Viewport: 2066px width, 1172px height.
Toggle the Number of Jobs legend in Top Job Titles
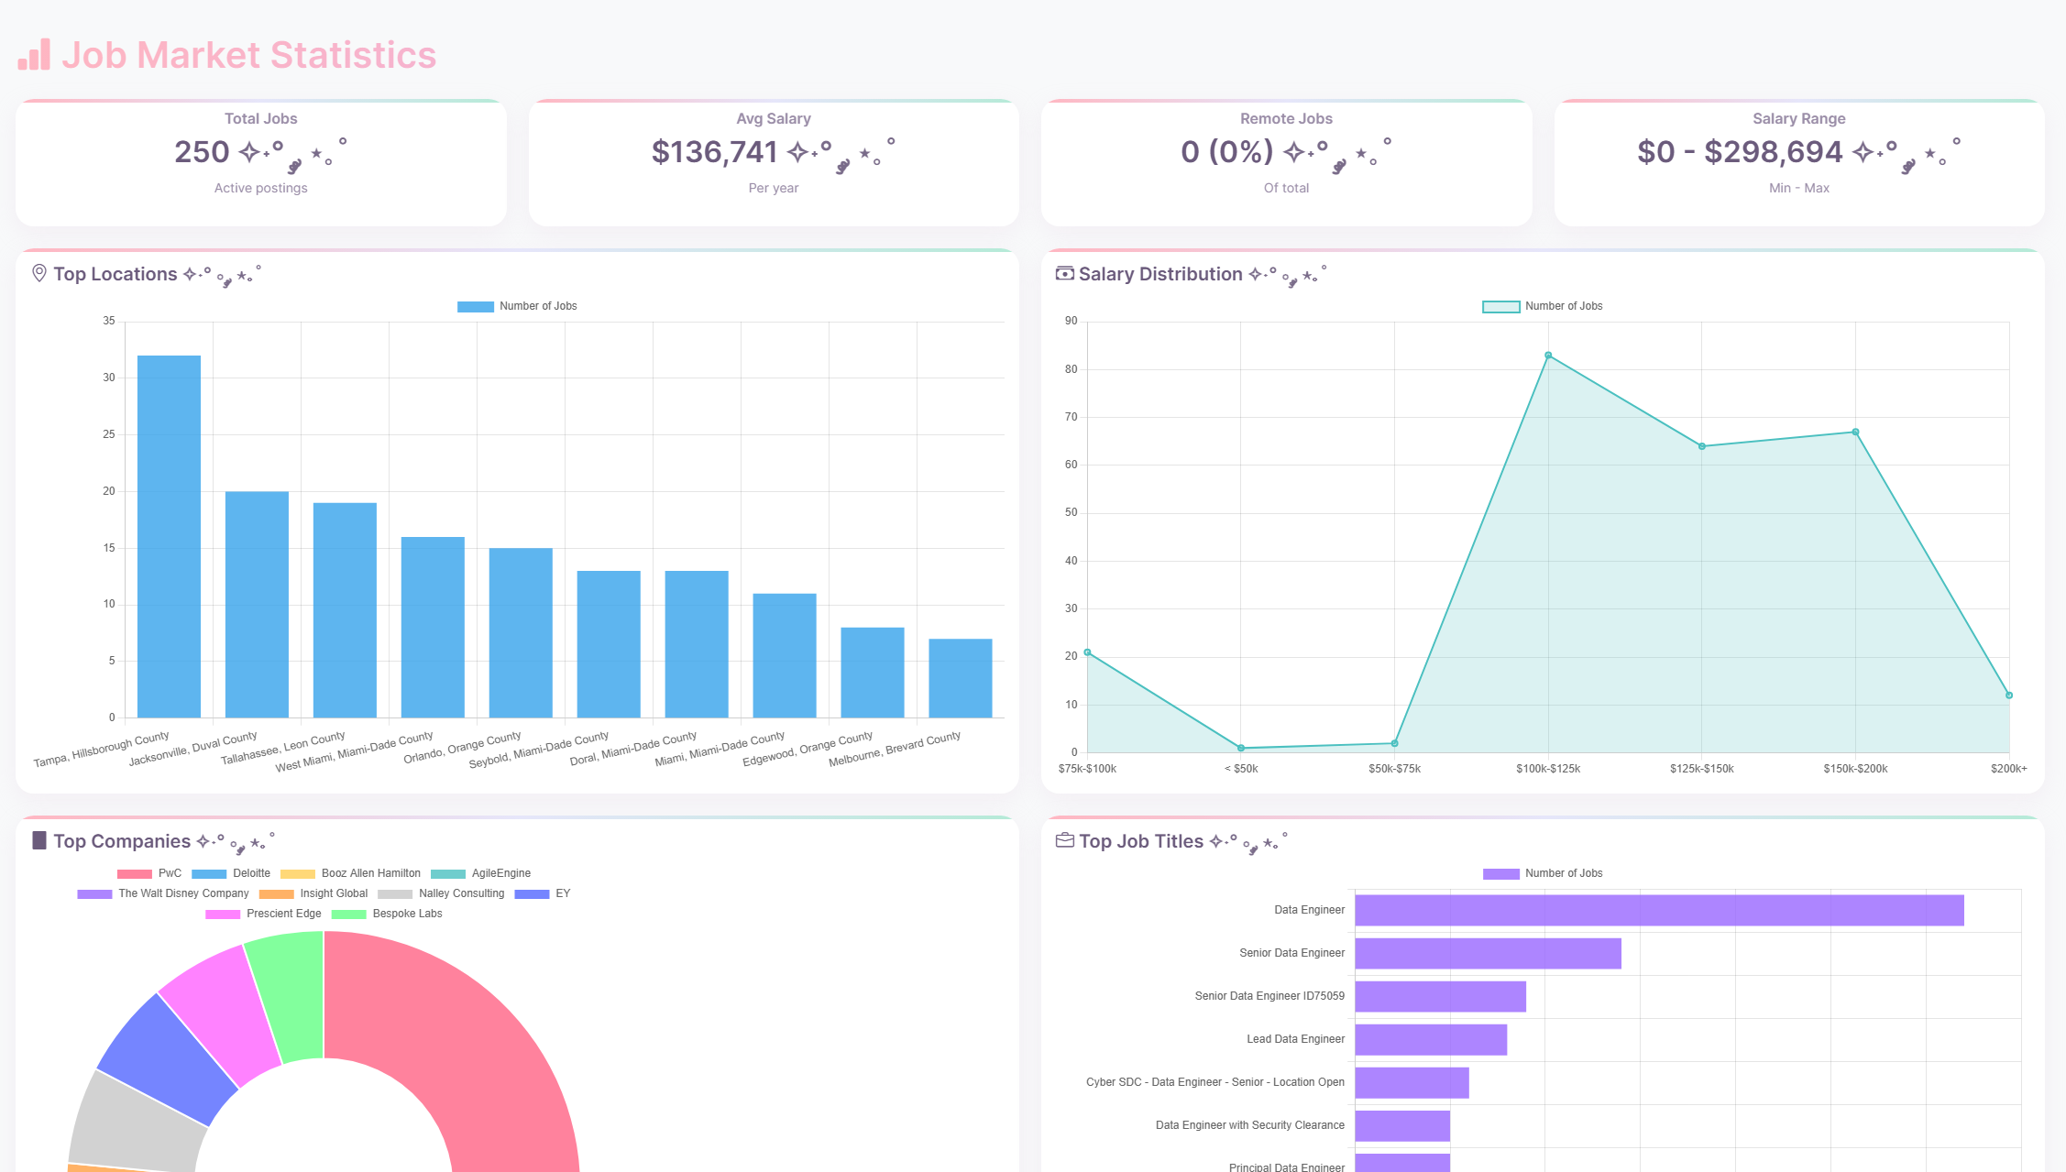(x=1543, y=873)
